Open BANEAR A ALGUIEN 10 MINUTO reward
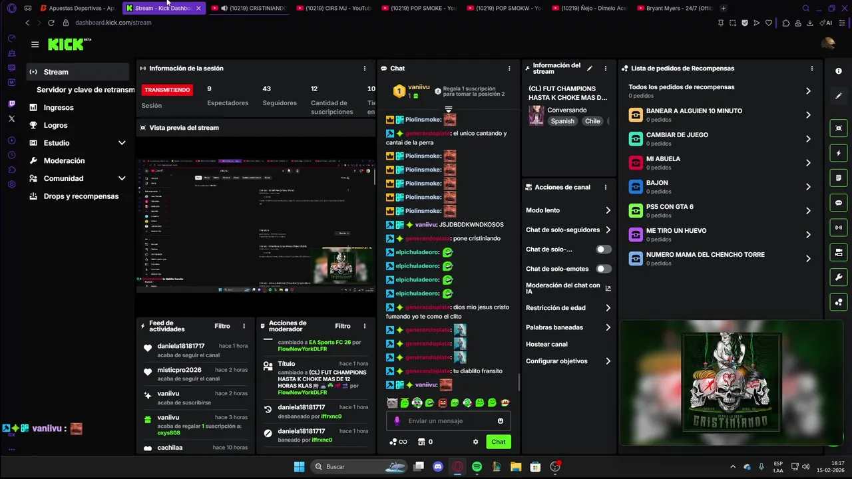The width and height of the screenshot is (852, 479). (720, 115)
